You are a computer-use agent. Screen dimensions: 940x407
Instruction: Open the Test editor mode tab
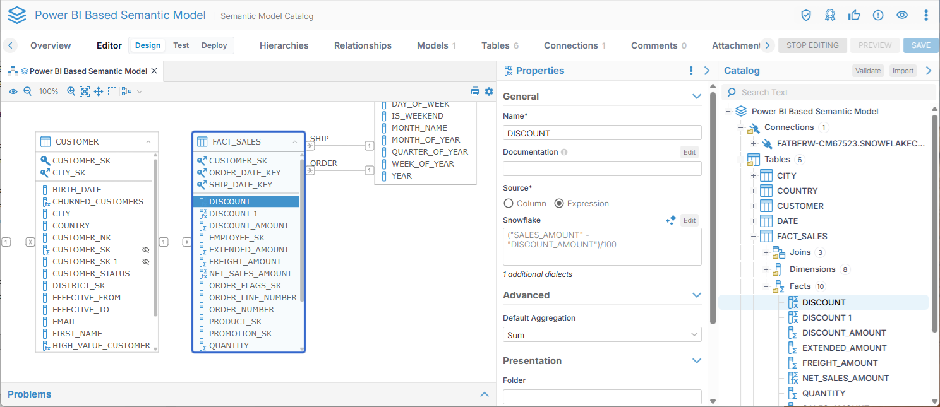click(181, 45)
